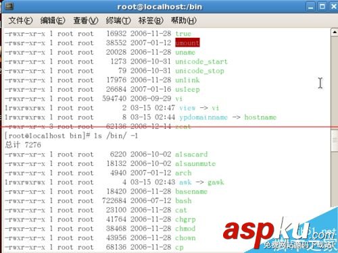Click the highlighted umount filename
This screenshot has width=338, height=253.
tap(187, 43)
